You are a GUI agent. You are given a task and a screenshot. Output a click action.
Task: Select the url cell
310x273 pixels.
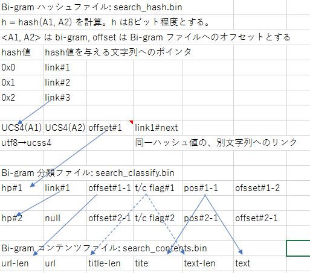click(x=65, y=263)
